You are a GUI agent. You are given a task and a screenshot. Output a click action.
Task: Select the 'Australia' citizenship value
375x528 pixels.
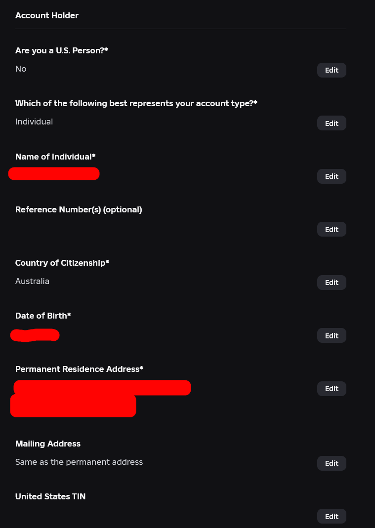[x=32, y=281]
